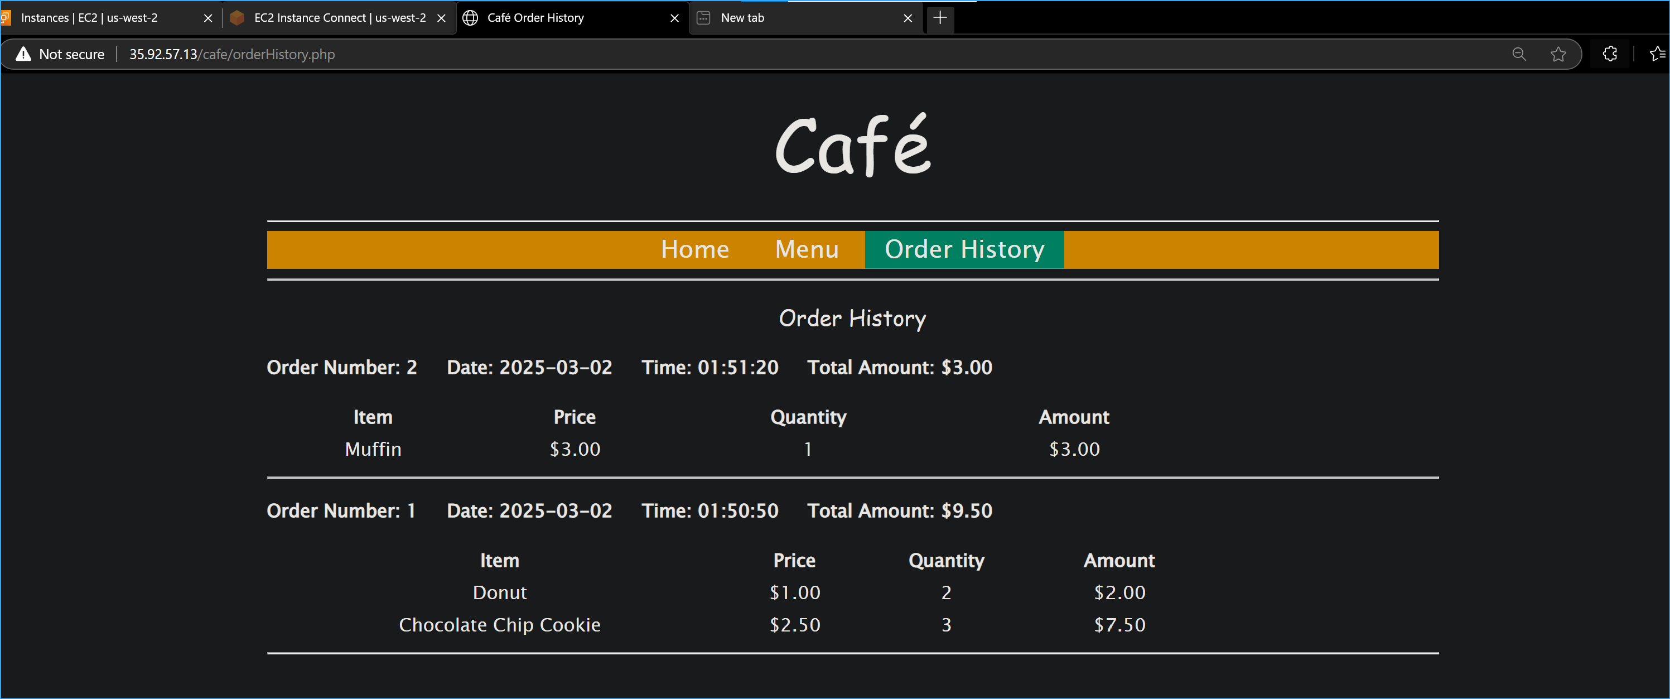The height and width of the screenshot is (699, 1670).
Task: Click the globe favicon on the Café tab
Action: (470, 18)
